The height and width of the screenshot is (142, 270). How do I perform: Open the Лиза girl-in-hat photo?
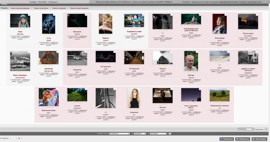20,21
